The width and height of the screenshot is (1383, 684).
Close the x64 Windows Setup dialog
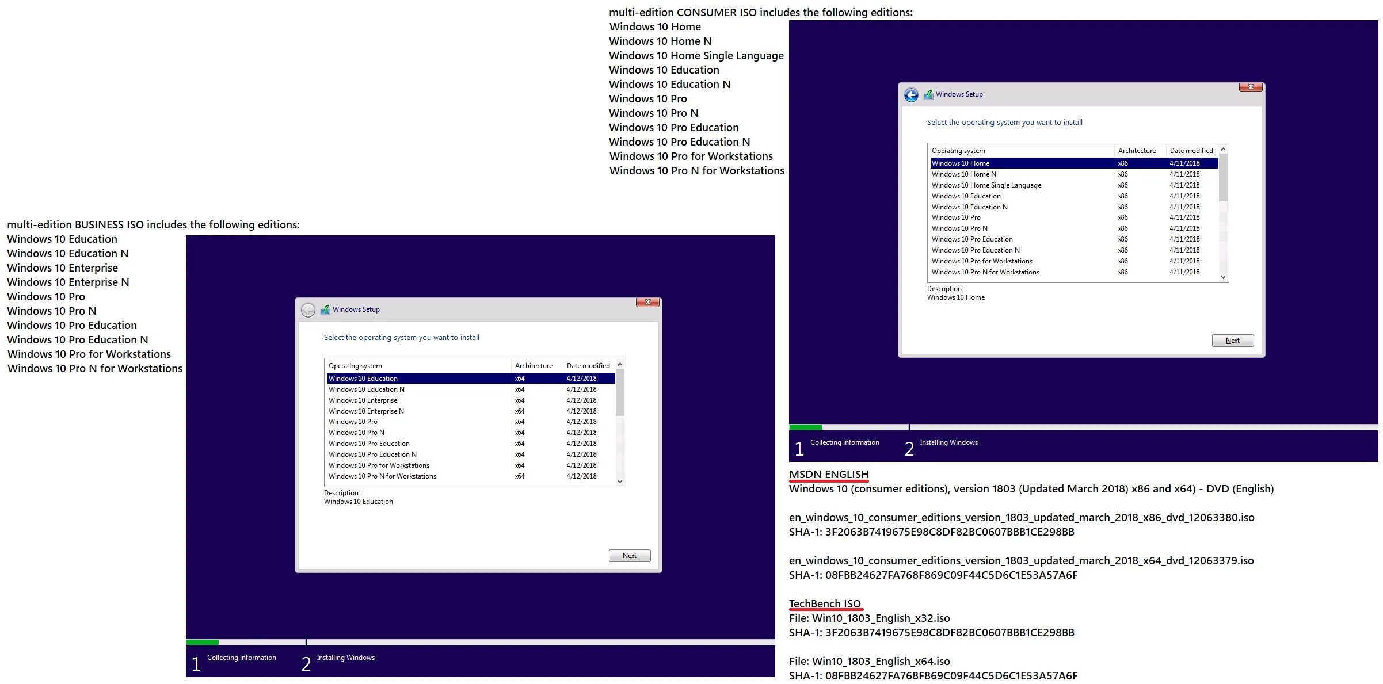647,303
